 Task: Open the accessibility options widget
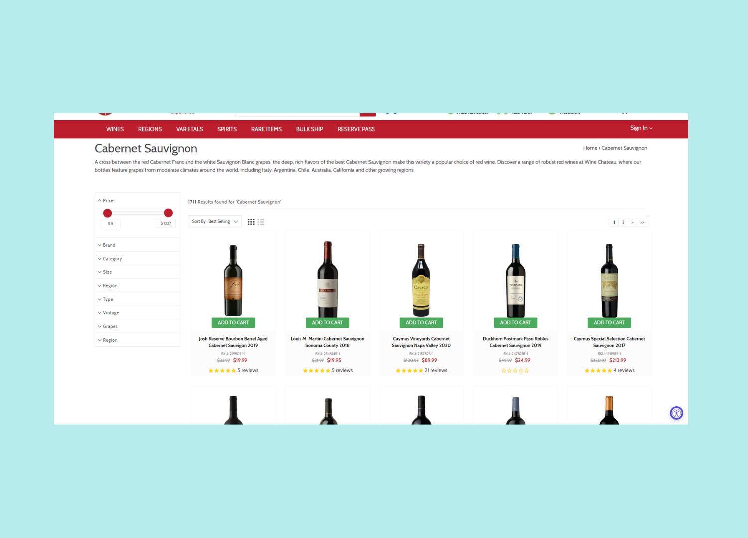[x=676, y=413]
